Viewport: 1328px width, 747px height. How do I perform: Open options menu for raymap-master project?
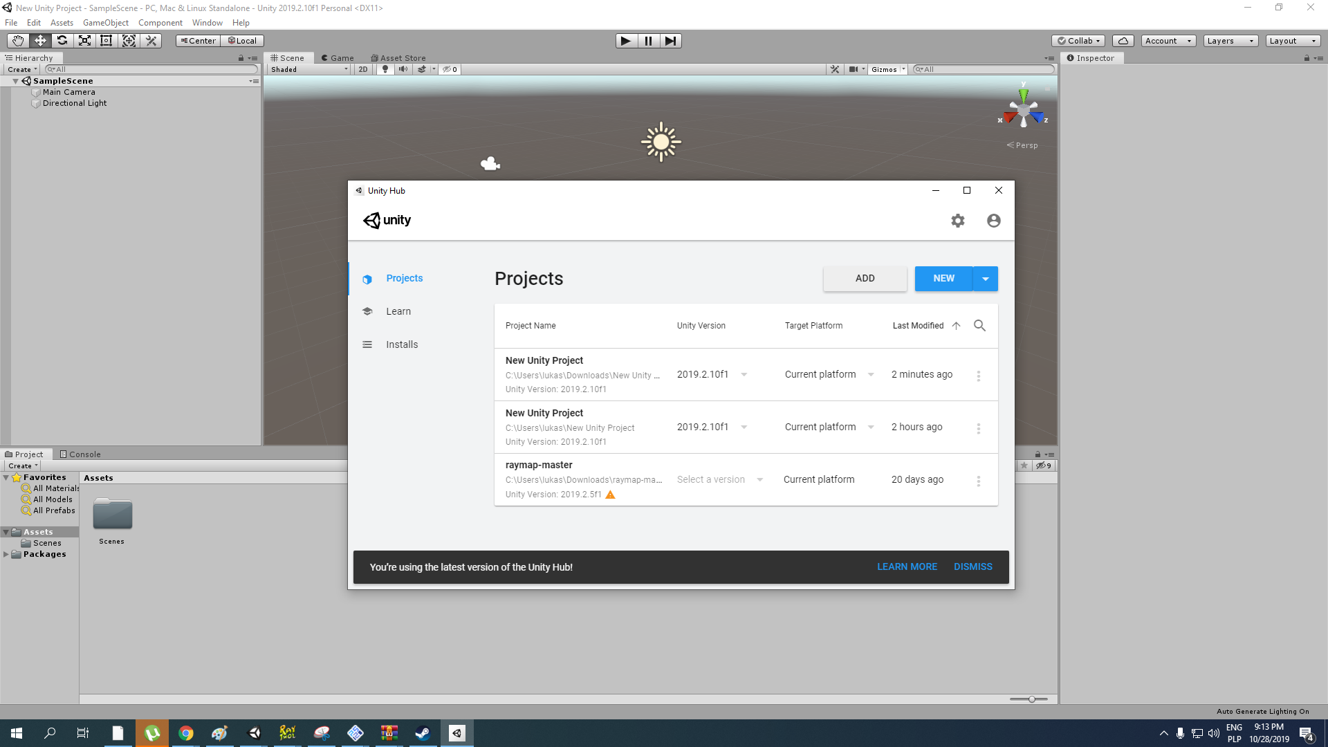click(978, 481)
